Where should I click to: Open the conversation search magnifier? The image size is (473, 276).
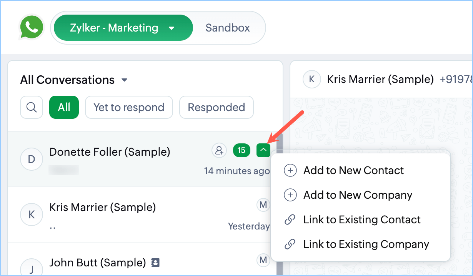[32, 107]
